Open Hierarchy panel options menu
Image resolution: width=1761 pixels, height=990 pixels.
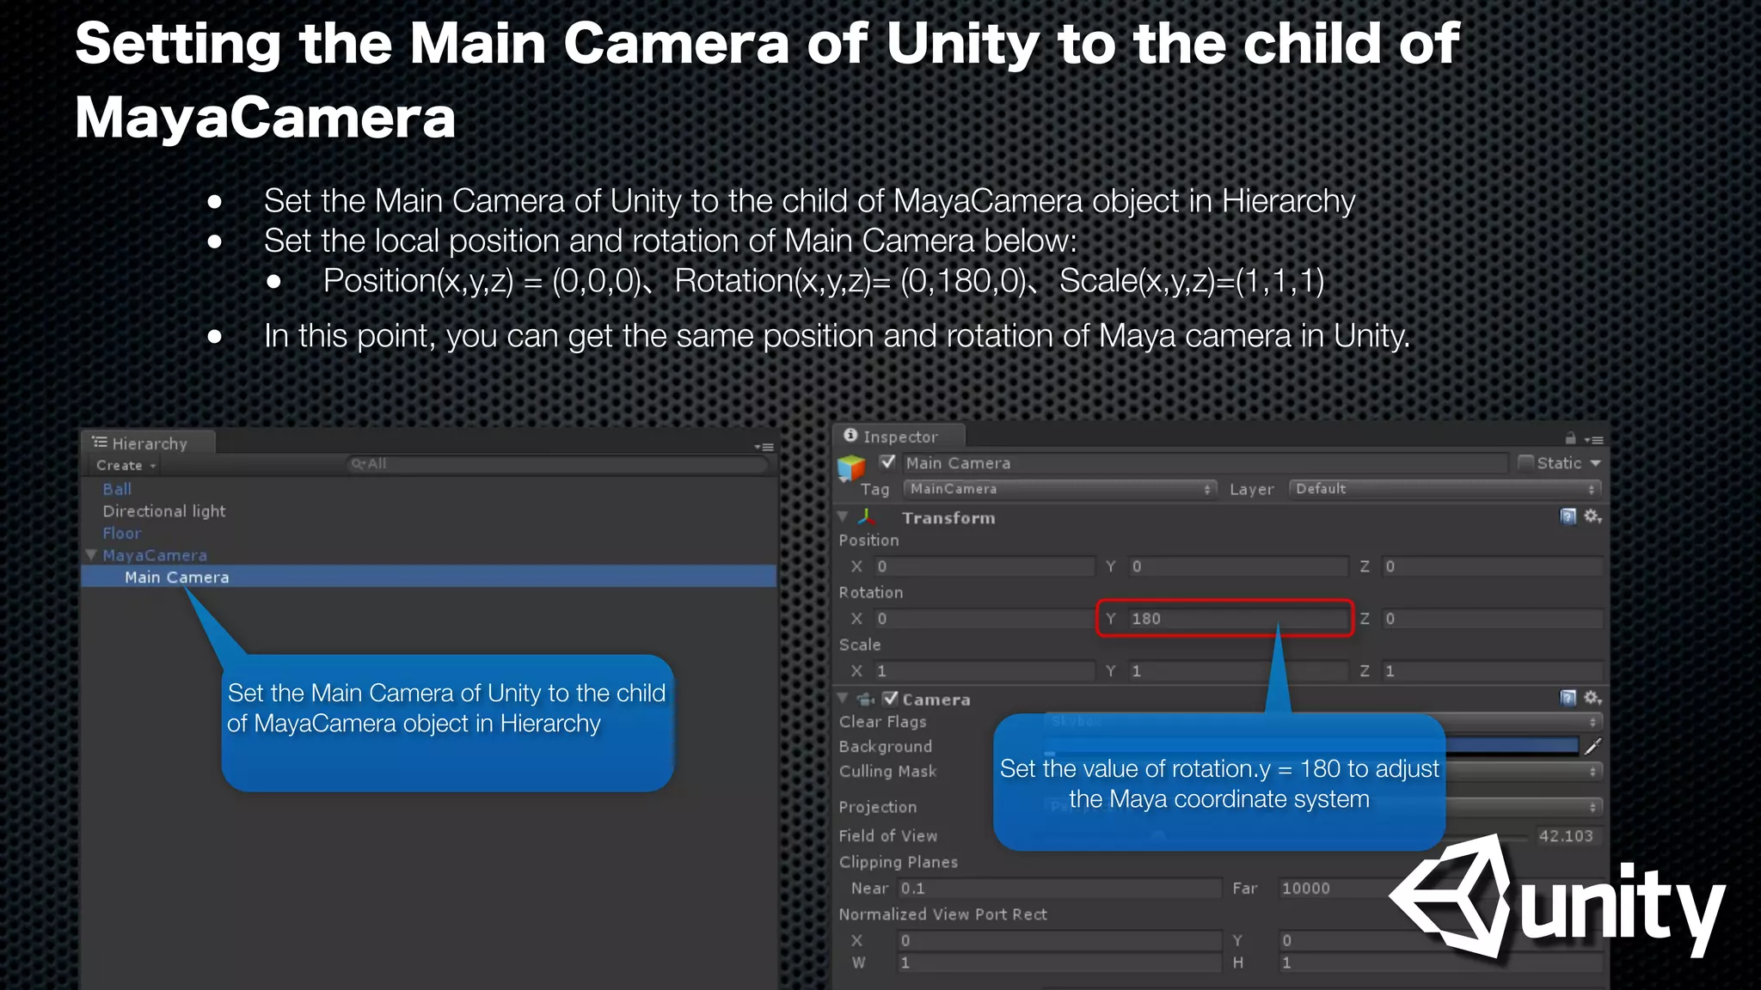(764, 447)
